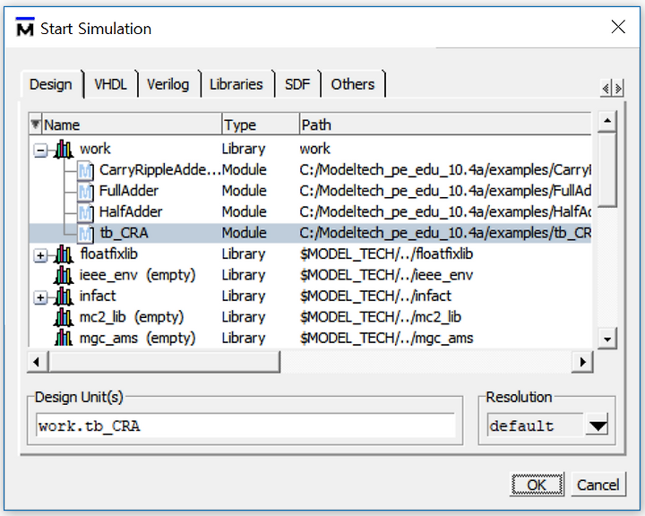The width and height of the screenshot is (645, 516).
Task: Click the path $MODEL_TECH/../ieee_env
Action: [x=387, y=275]
